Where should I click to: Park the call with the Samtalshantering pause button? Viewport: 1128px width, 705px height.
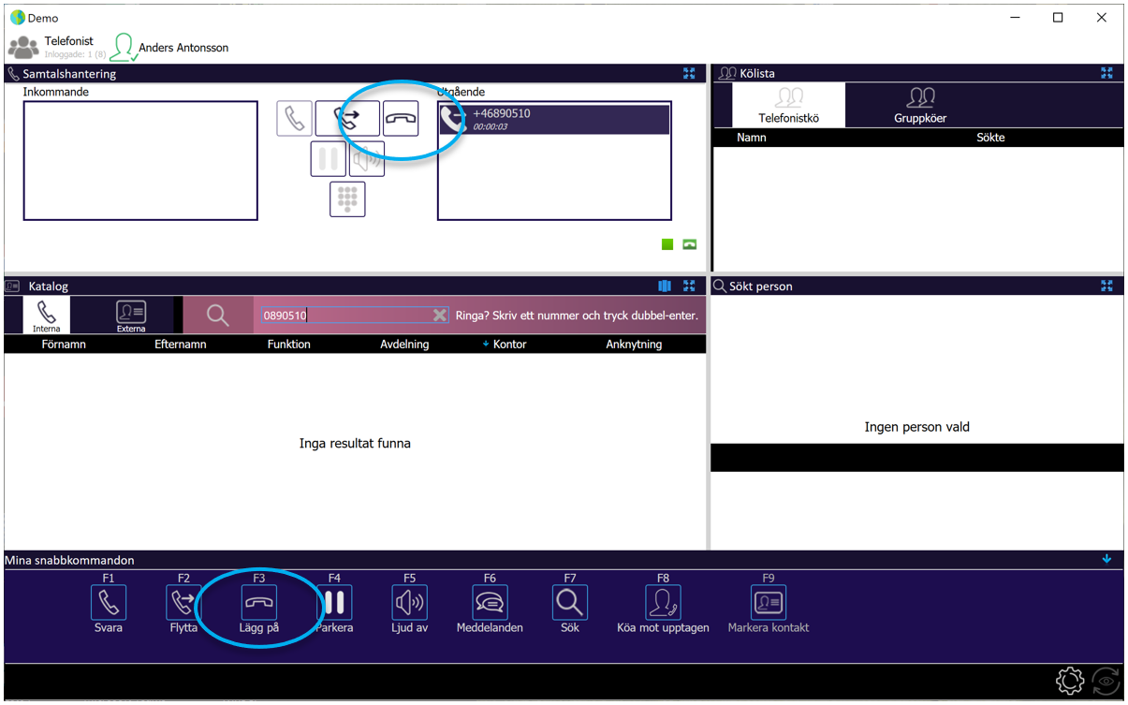tap(329, 159)
